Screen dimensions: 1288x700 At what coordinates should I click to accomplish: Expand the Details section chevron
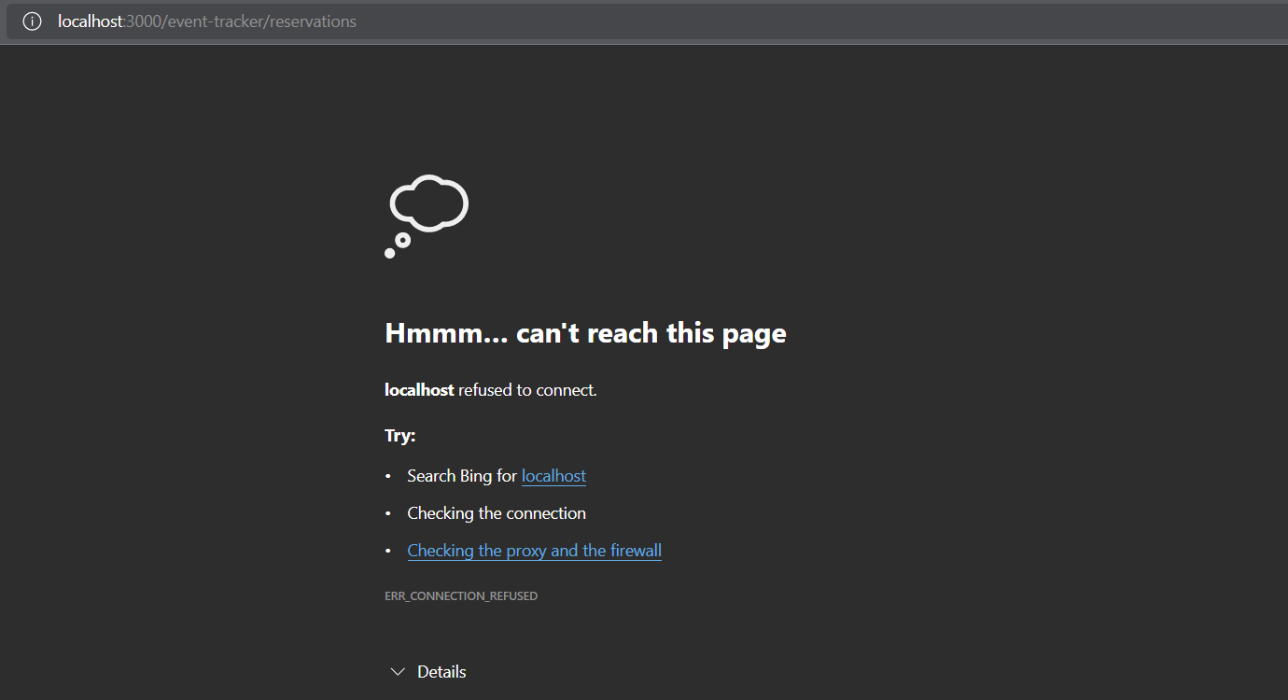click(x=398, y=672)
